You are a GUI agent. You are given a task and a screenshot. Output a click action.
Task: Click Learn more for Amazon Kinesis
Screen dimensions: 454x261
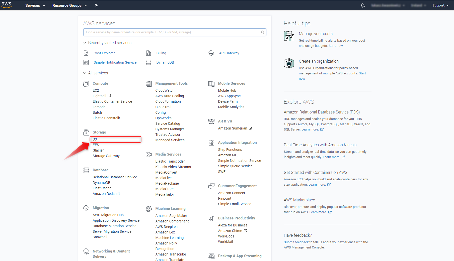click(x=334, y=157)
